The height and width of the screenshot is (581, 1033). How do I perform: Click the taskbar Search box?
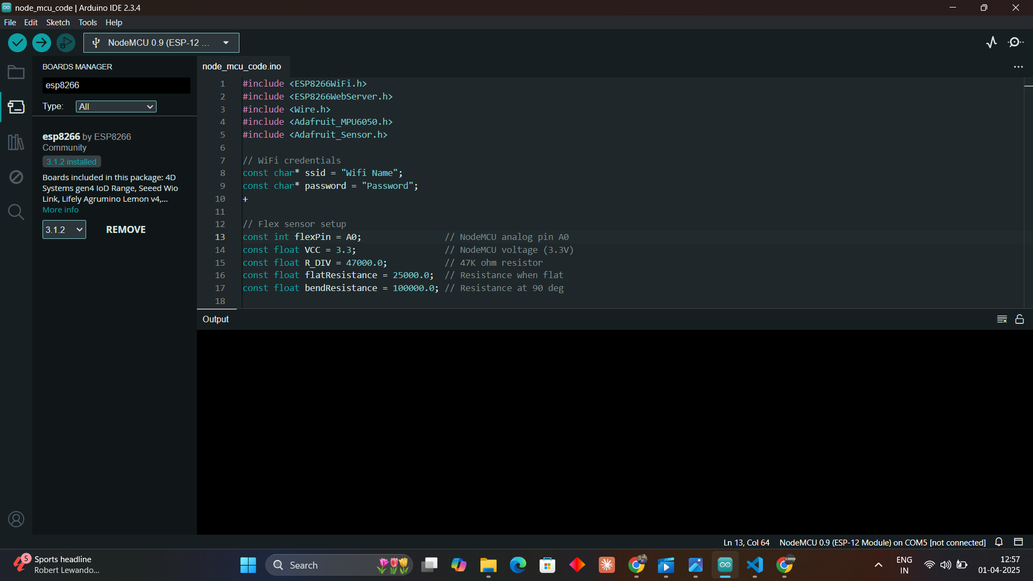coord(339,565)
